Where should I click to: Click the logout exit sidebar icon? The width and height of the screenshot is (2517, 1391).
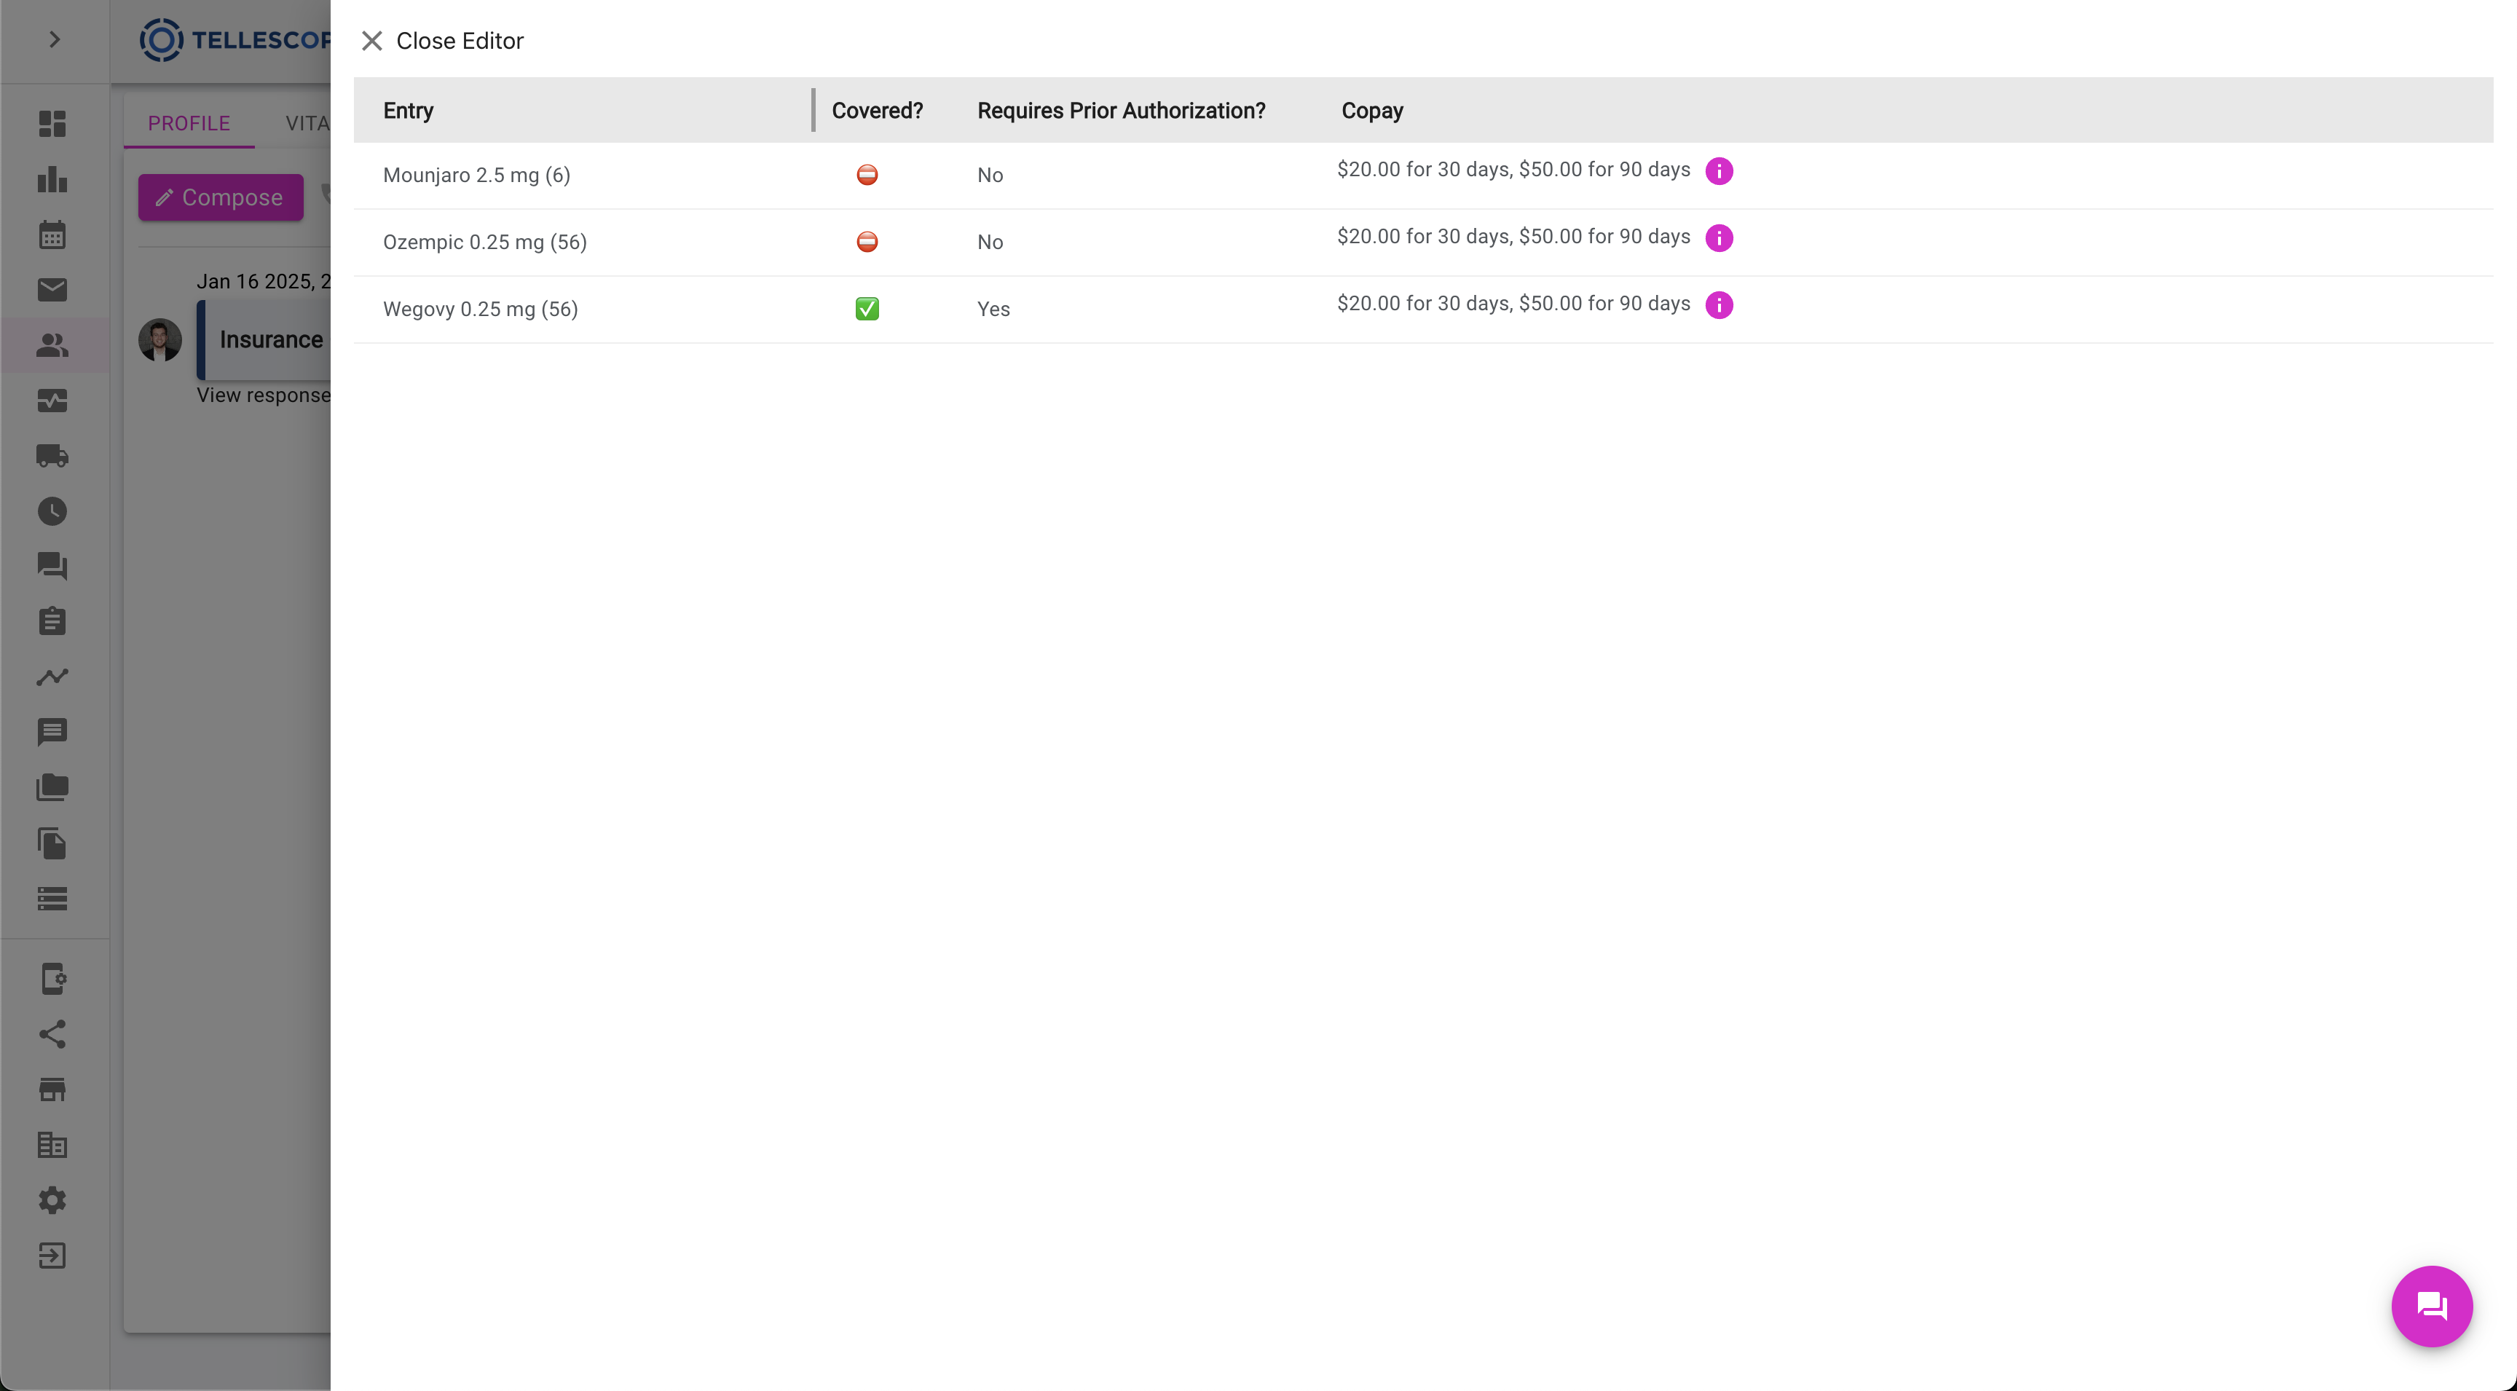coord(52,1256)
